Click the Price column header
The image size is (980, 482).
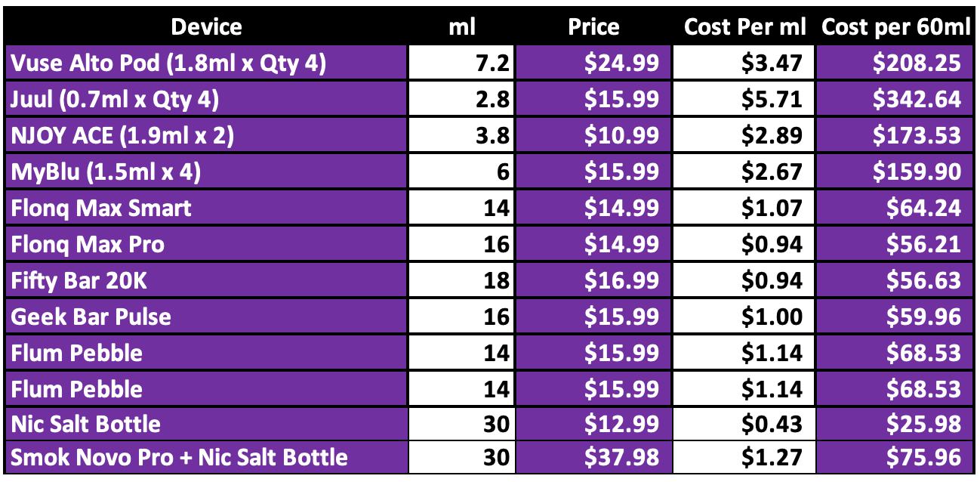[593, 27]
